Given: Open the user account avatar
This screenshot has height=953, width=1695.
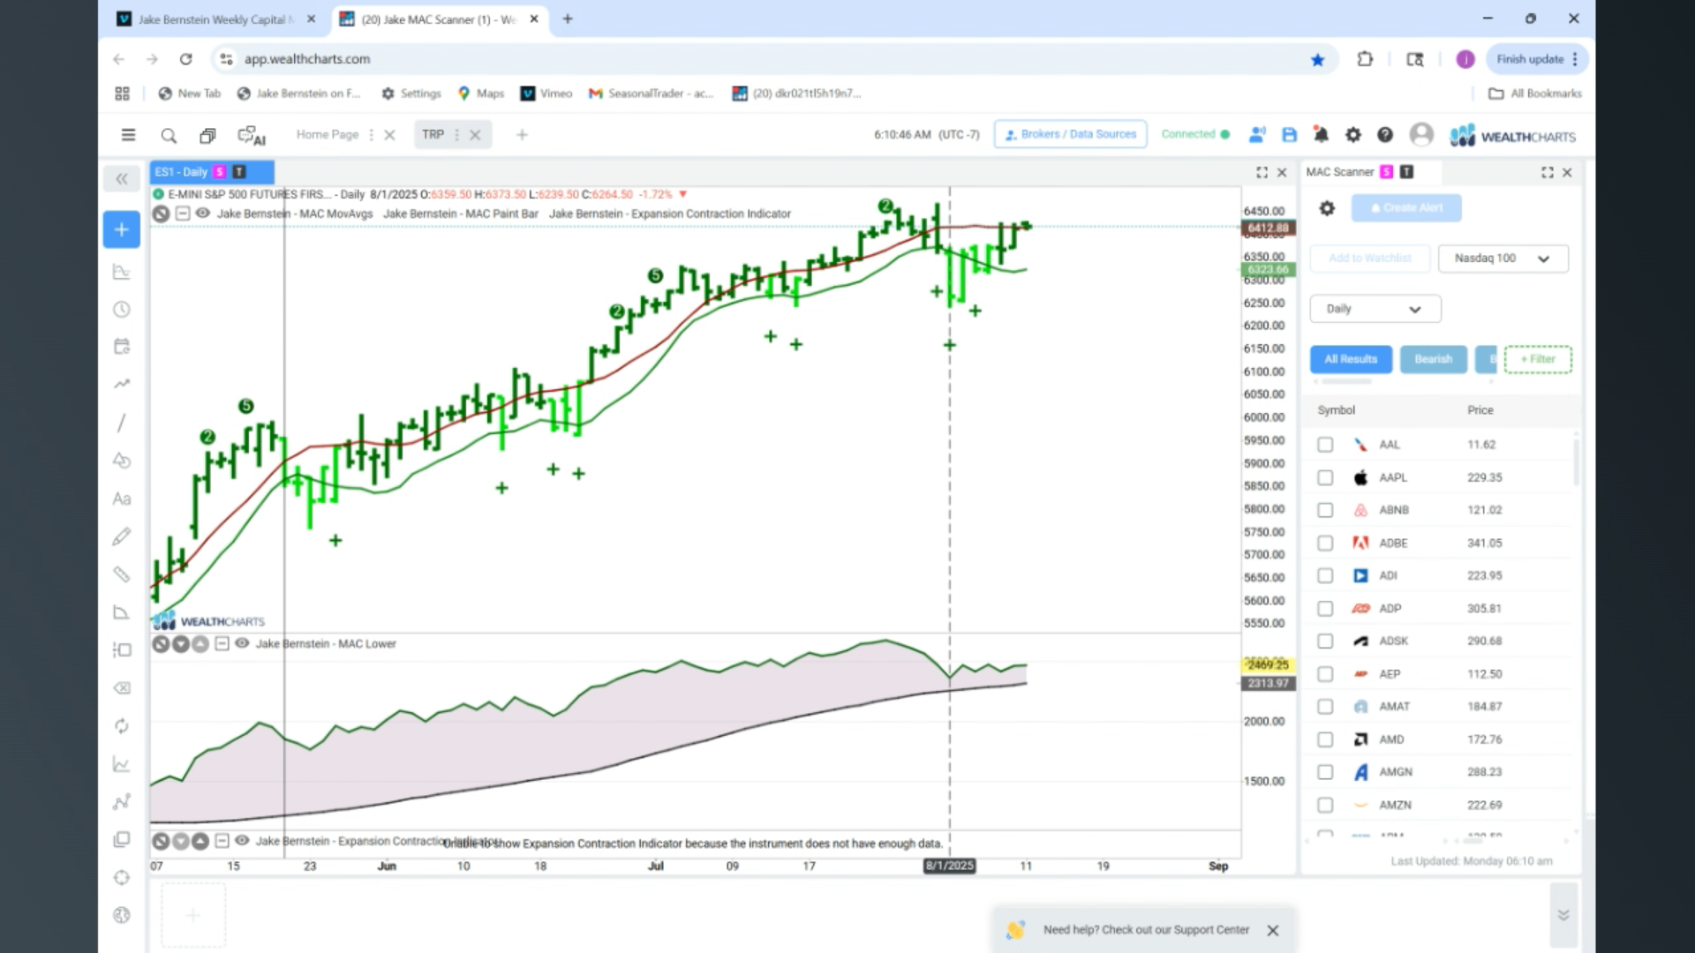Looking at the screenshot, I should point(1421,134).
